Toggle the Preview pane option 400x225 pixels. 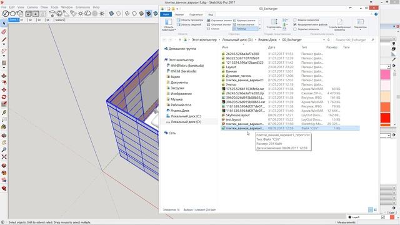pyautogui.click(x=190, y=20)
